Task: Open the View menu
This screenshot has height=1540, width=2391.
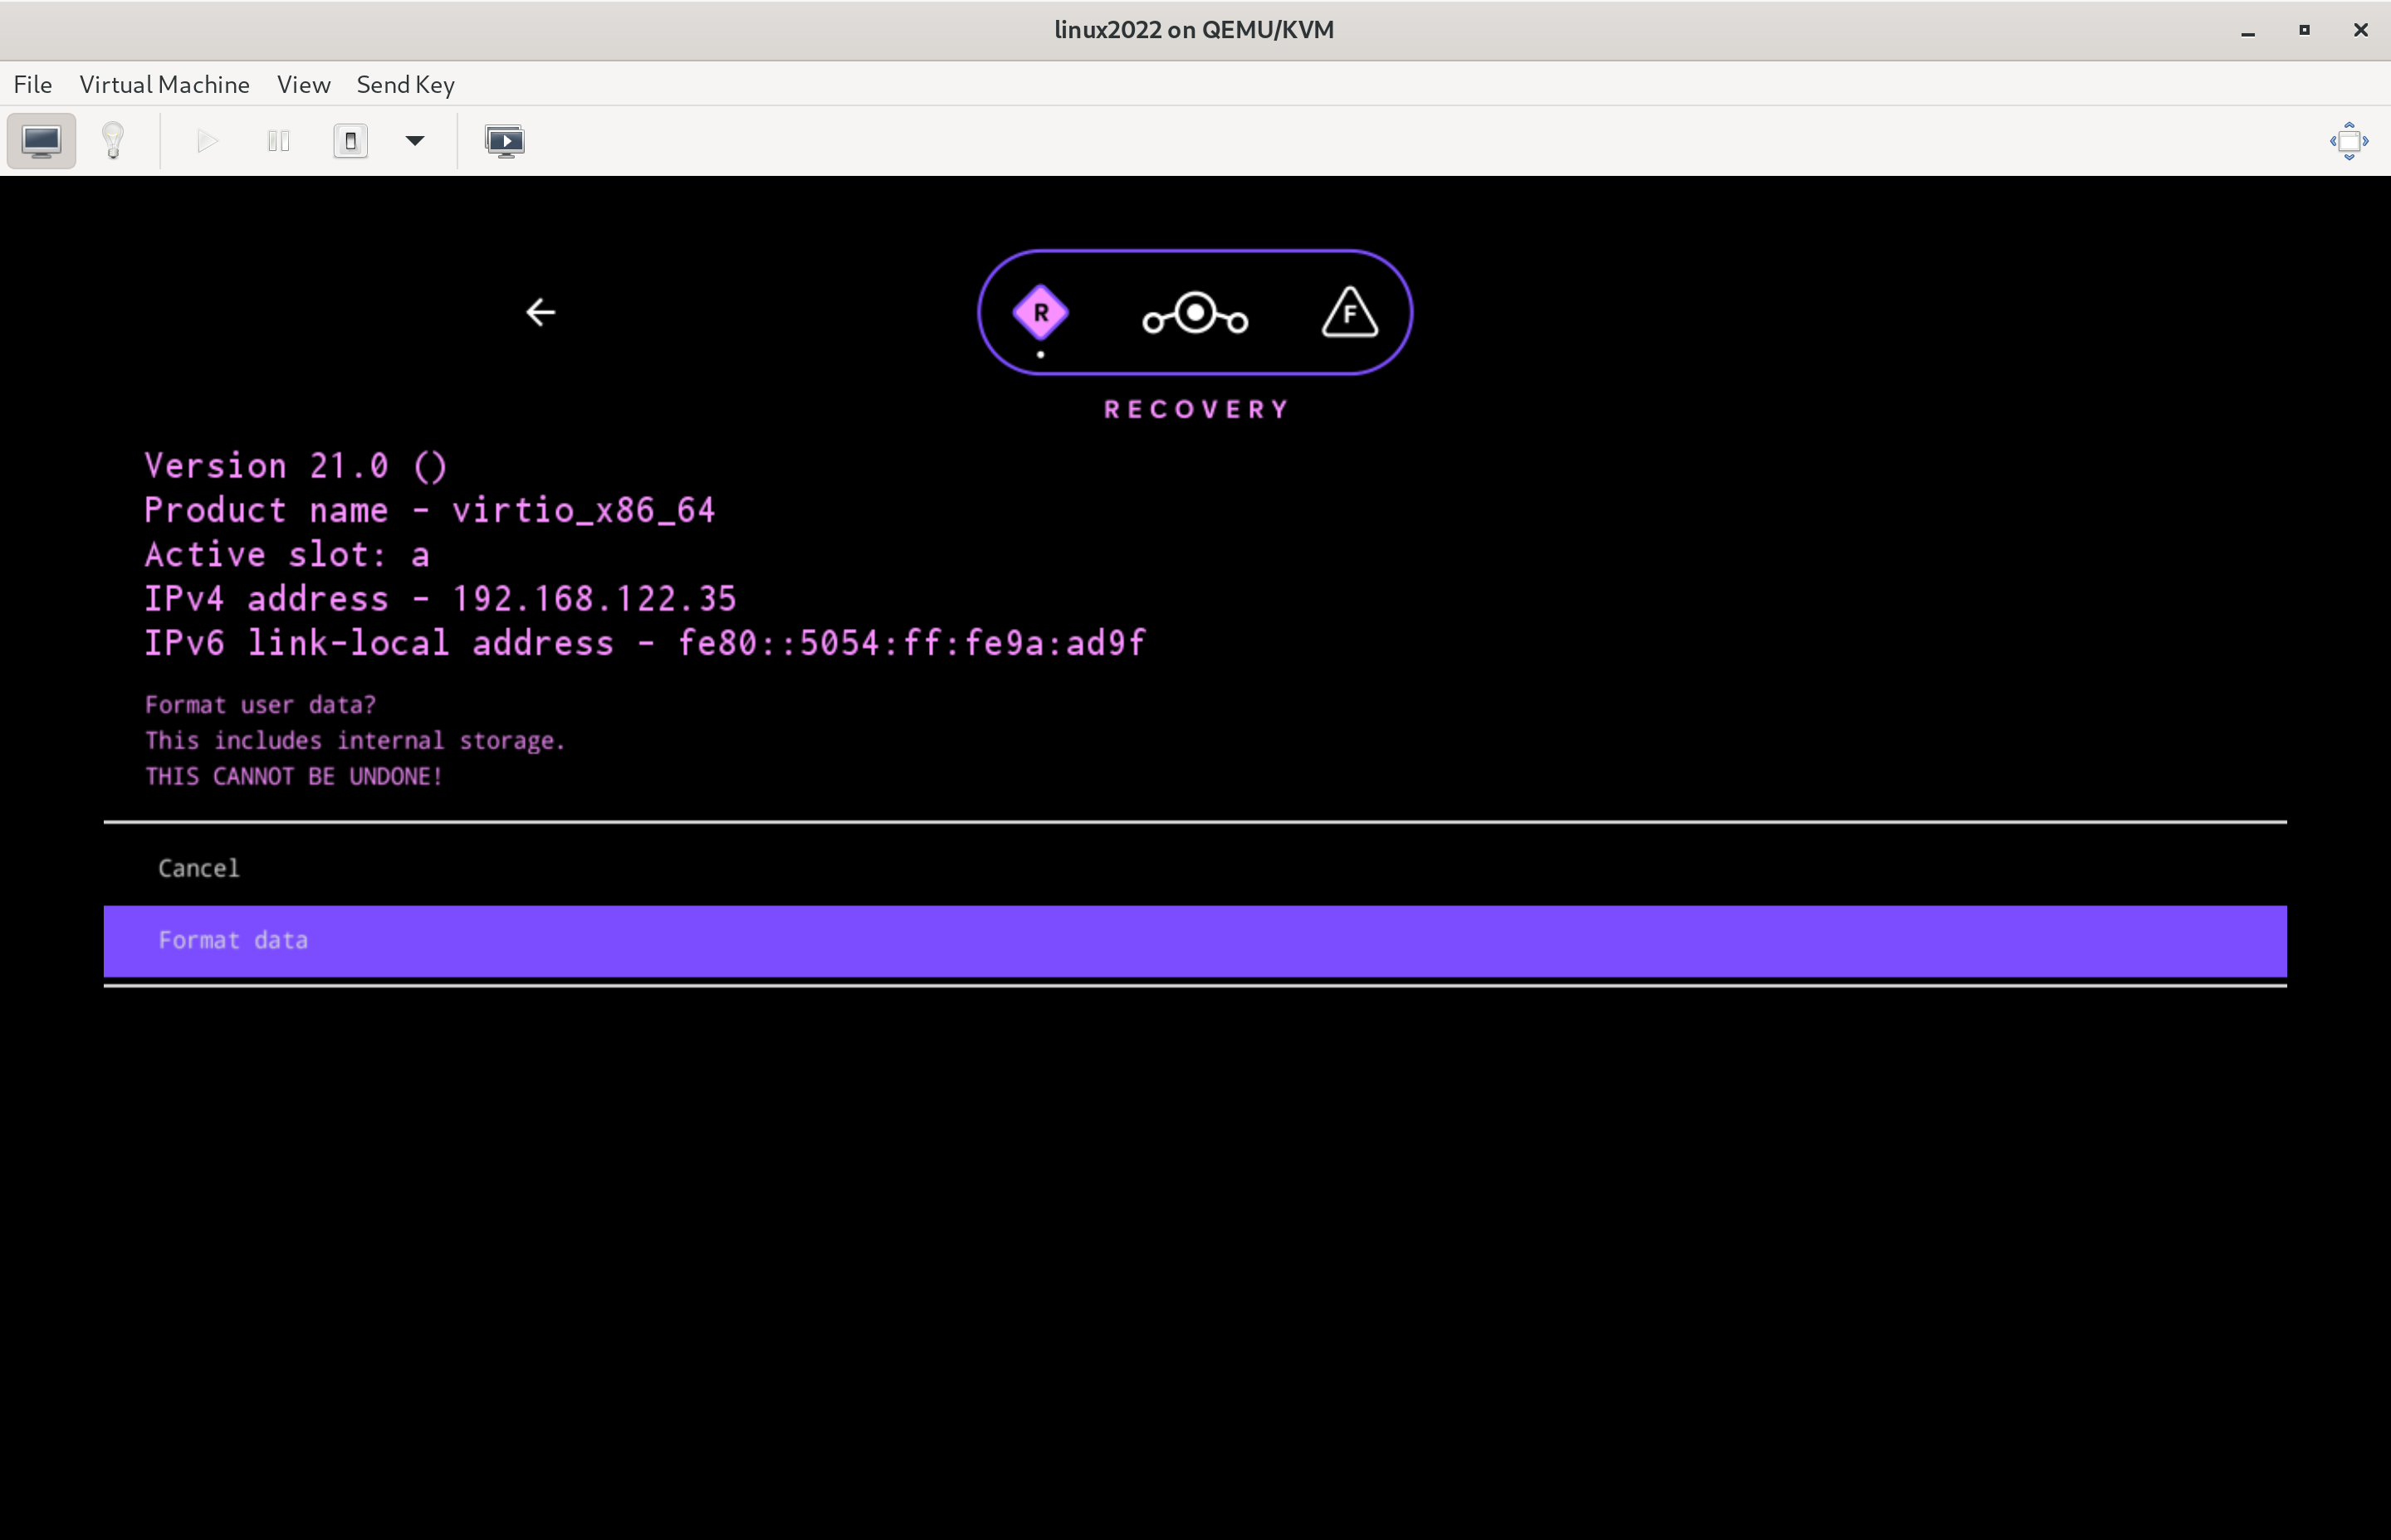Action: pos(303,84)
